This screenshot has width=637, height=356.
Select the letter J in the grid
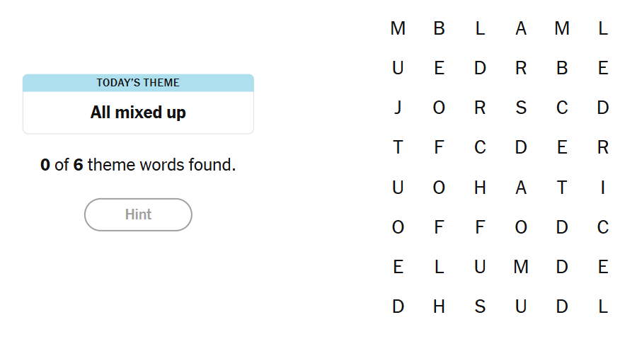click(398, 108)
